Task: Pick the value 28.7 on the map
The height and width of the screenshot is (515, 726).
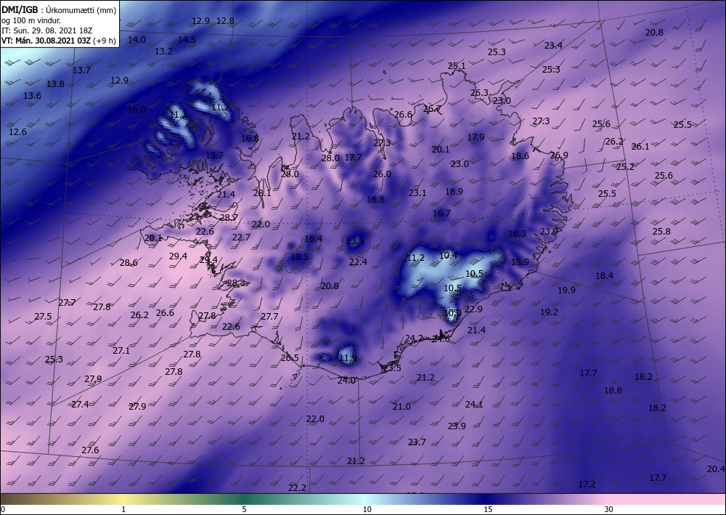Action: click(x=229, y=217)
